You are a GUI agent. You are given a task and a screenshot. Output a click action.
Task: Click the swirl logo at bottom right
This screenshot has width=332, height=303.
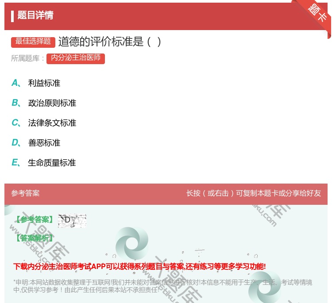click(265, 288)
